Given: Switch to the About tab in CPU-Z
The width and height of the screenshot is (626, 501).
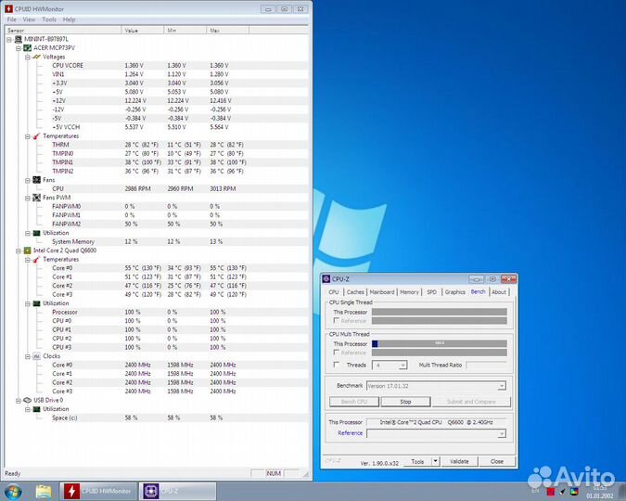Looking at the screenshot, I should point(499,292).
